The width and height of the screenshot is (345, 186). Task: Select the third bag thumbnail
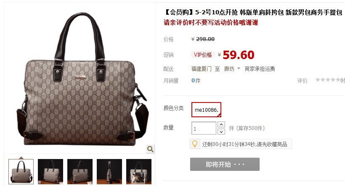80,172
